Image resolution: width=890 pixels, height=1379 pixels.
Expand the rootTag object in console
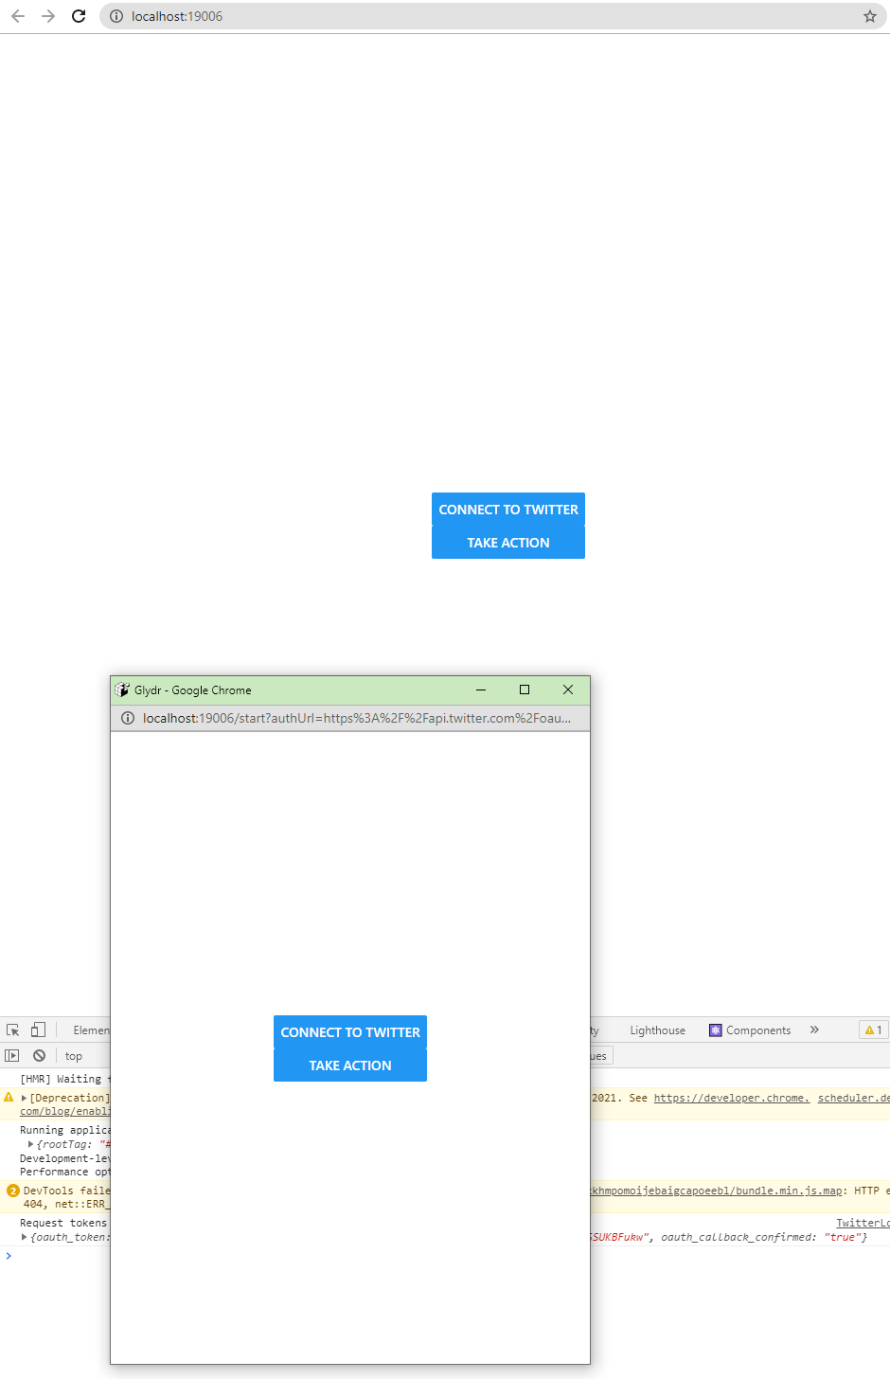[x=31, y=1144]
